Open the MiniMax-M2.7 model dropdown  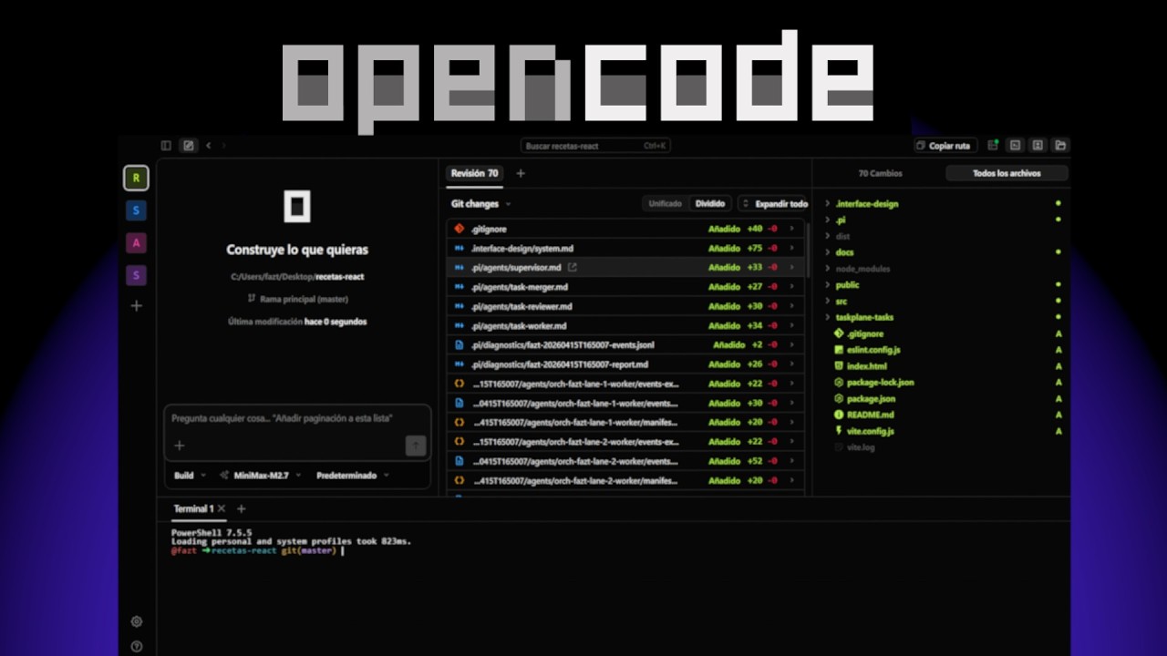(x=260, y=475)
